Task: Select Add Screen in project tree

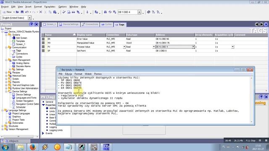Action: point(21,38)
